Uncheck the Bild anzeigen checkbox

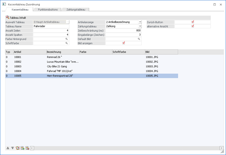(x=123, y=43)
